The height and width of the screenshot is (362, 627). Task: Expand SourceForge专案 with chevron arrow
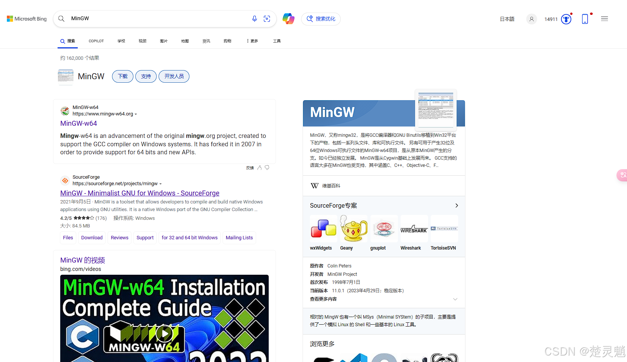(457, 206)
